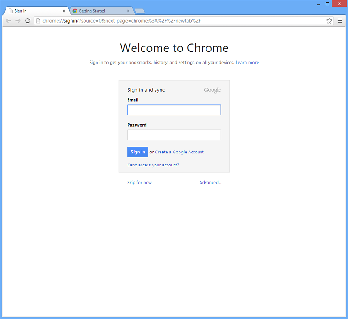Focus the Email input field
Image resolution: width=348 pixels, height=319 pixels.
pyautogui.click(x=174, y=110)
